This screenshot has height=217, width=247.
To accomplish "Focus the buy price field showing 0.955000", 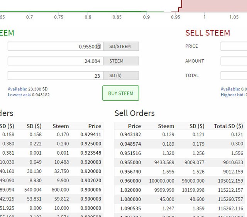I will click(56, 46).
